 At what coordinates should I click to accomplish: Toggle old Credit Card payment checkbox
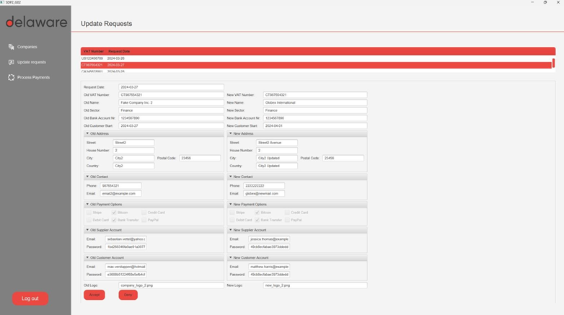144,213
